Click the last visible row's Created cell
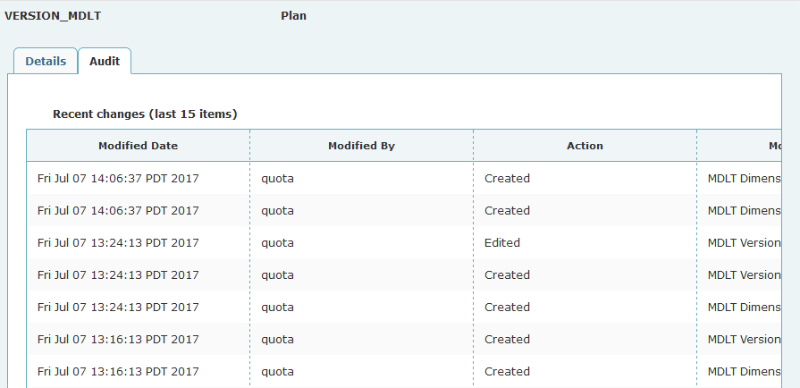 [x=507, y=371]
